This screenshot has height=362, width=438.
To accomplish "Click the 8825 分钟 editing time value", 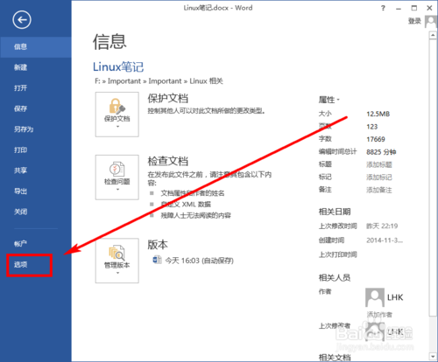I will pyautogui.click(x=381, y=152).
